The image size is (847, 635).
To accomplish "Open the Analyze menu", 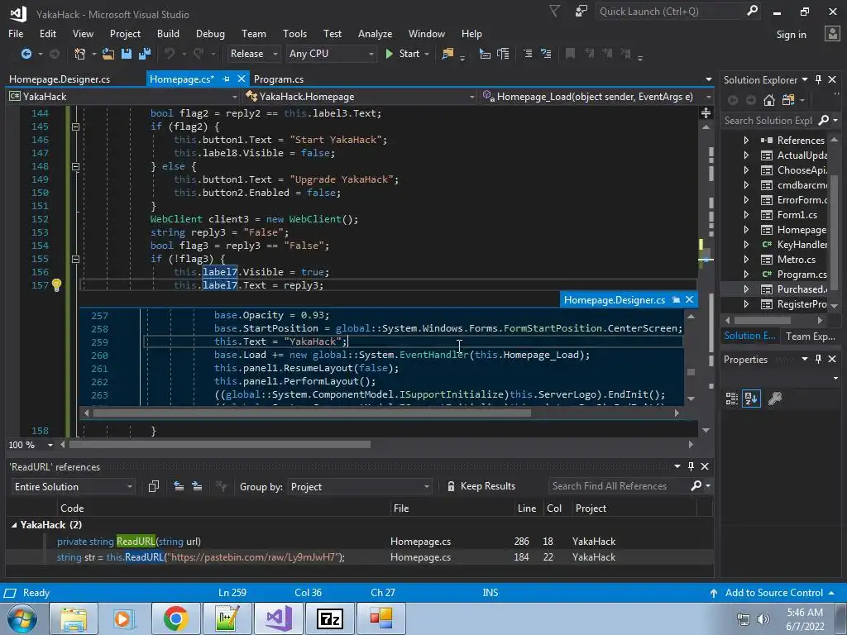I will click(x=375, y=33).
